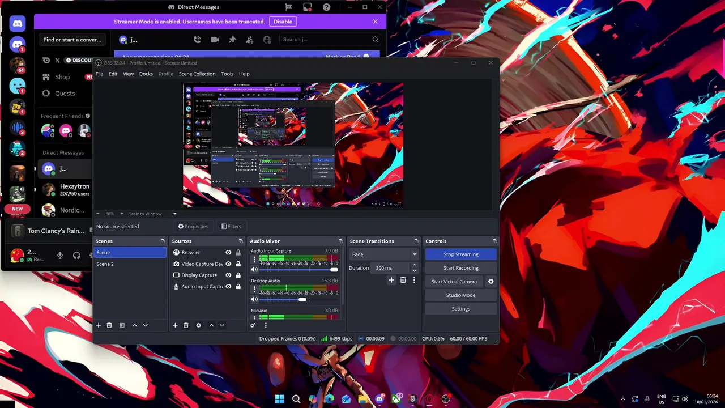Viewport: 725px width, 408px height.
Task: Open the Edit menu in OBS
Action: 113,74
